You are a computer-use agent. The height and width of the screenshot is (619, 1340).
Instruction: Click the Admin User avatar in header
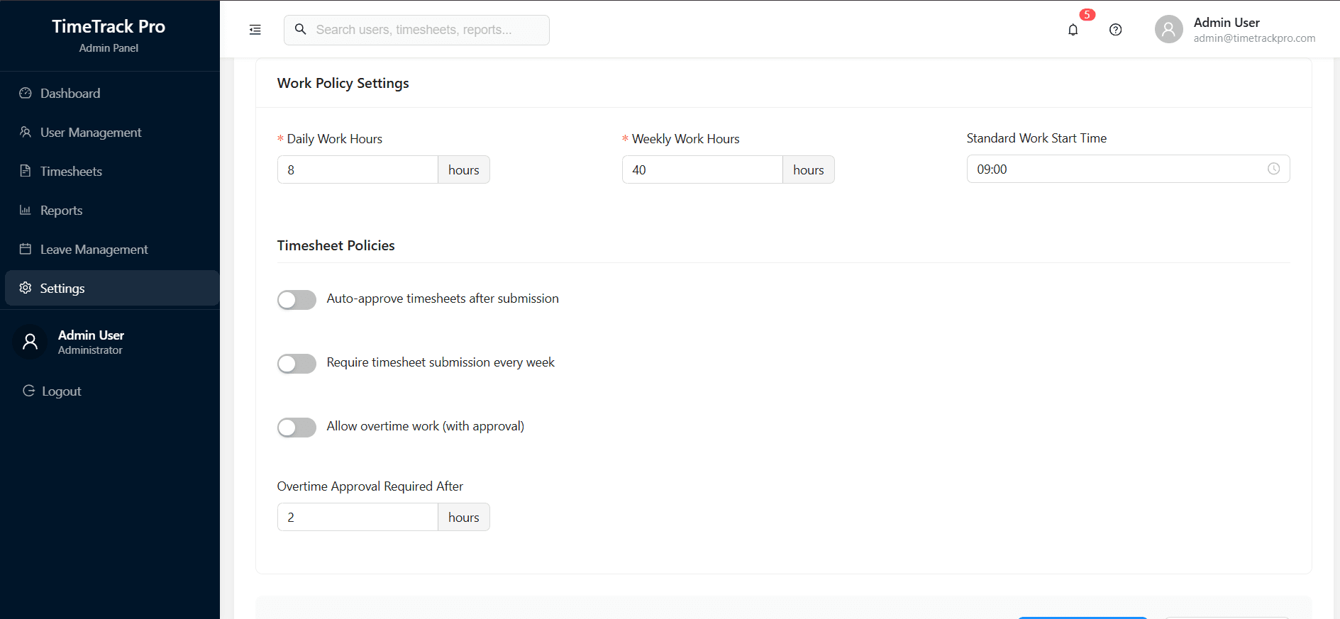(1169, 30)
